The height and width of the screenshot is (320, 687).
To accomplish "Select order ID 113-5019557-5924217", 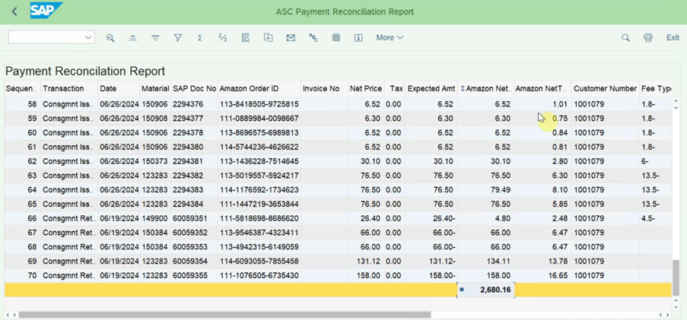I will 259,176.
